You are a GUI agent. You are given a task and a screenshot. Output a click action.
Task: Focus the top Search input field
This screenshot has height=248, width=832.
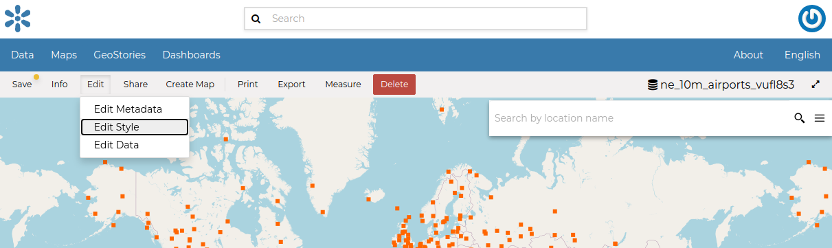(416, 19)
